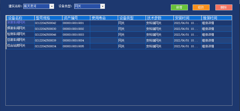Select the 焊装车间网关 row
The height and width of the screenshot is (111, 240).
coord(119,29)
